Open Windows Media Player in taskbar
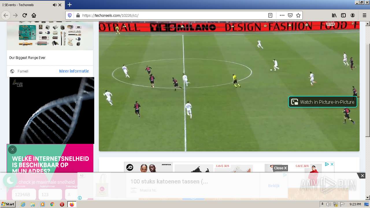This screenshot has height=208, width=370. coord(42,204)
